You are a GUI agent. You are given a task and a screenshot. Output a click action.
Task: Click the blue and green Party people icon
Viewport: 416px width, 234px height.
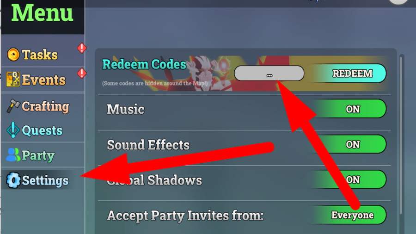[x=13, y=155]
